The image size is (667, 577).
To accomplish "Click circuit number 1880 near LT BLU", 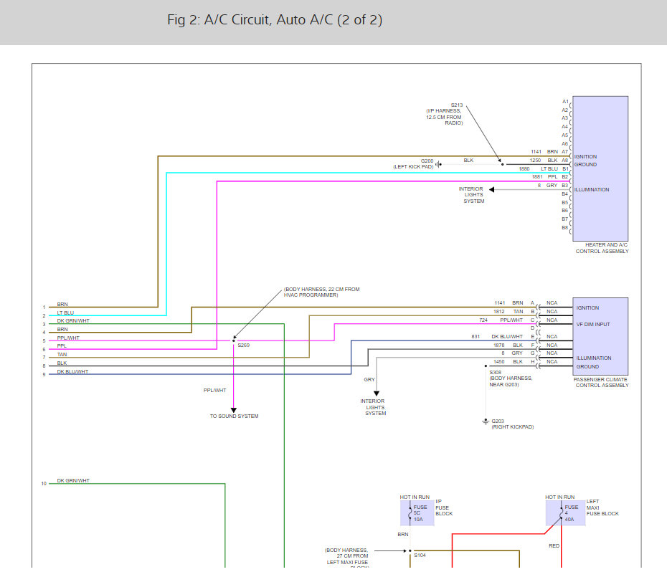I will pyautogui.click(x=524, y=169).
